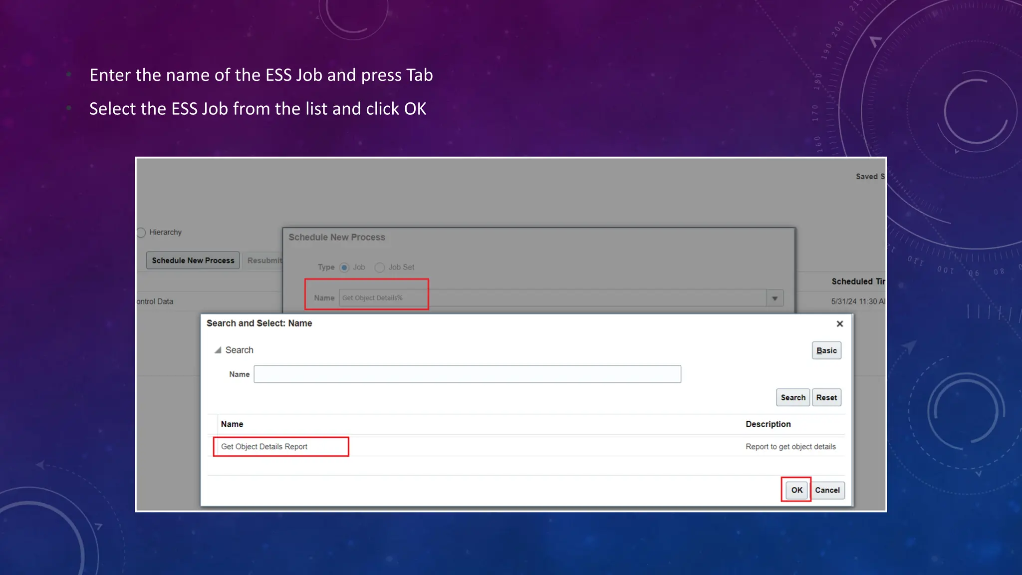
Task: Cancel the Search and Select dialog
Action: 827,490
